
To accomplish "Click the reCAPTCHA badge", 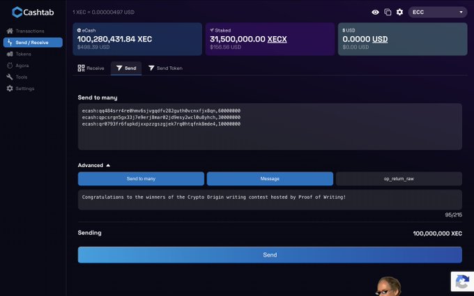I will [x=462, y=281].
